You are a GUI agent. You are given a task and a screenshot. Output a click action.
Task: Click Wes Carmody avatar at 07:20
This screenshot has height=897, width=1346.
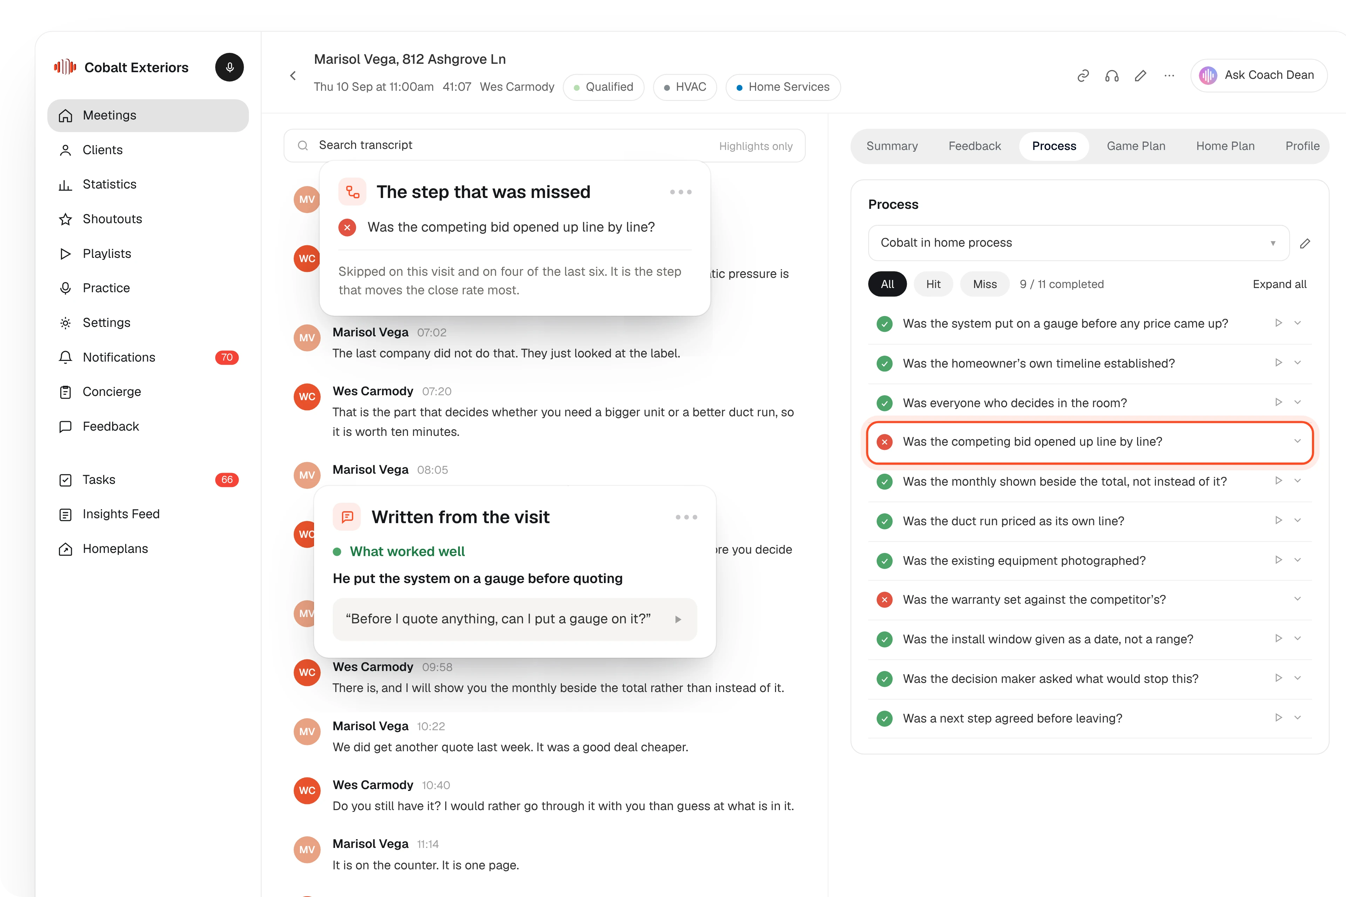(x=307, y=396)
